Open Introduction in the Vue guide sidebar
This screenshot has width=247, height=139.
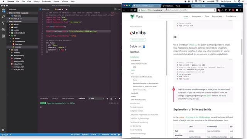click(x=135, y=103)
